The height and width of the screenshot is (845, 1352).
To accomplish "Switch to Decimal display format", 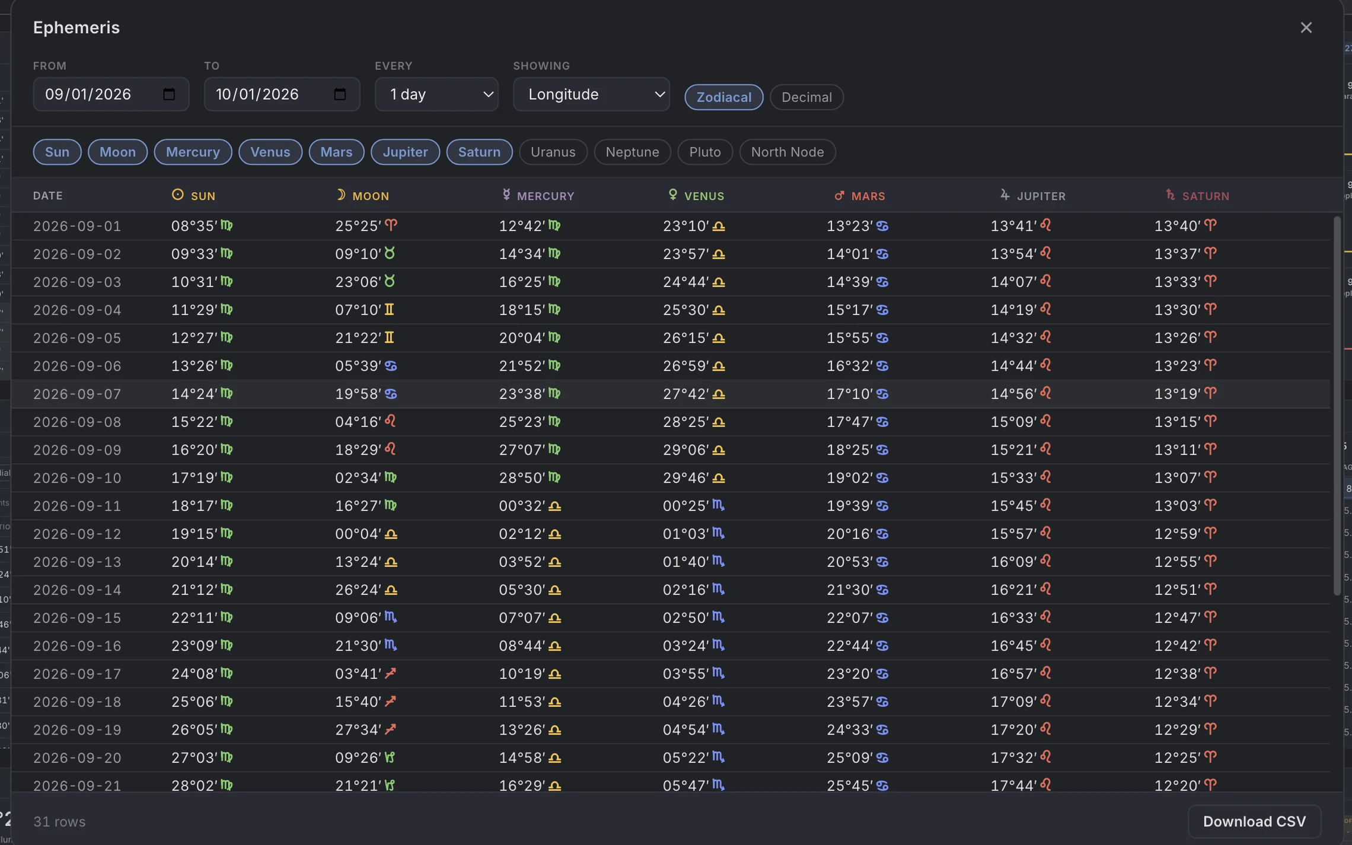I will click(806, 97).
